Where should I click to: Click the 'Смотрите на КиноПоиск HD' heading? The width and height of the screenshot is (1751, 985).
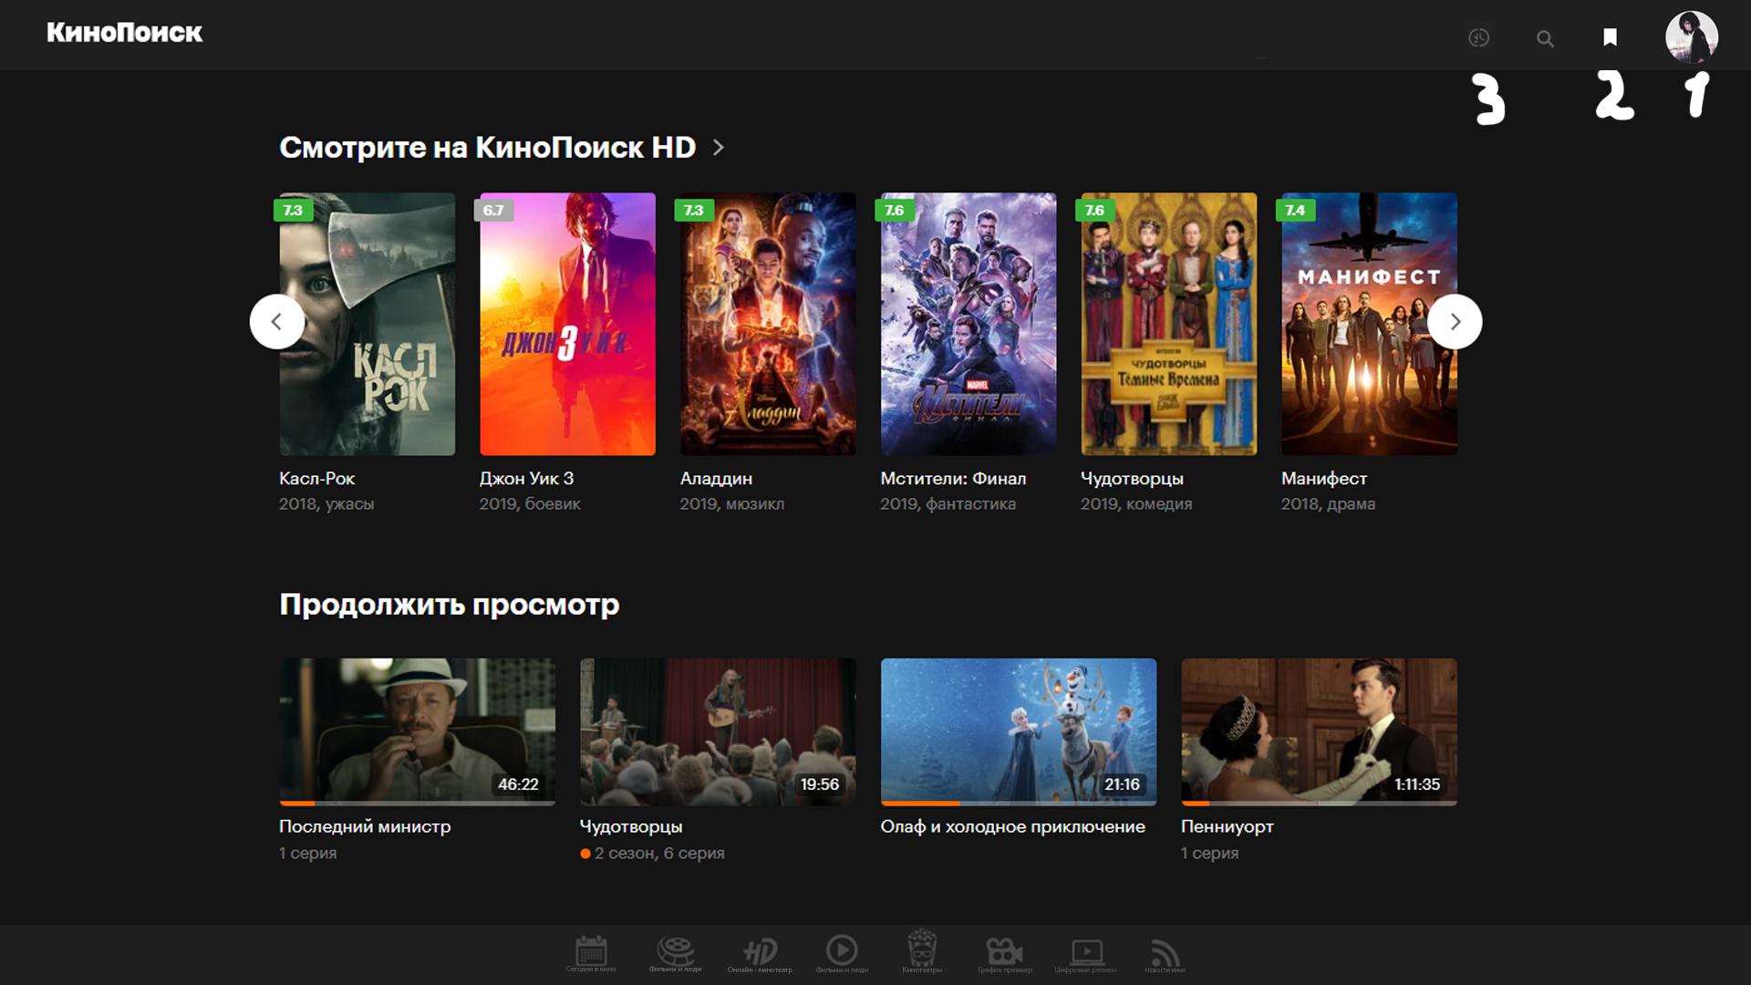point(488,147)
